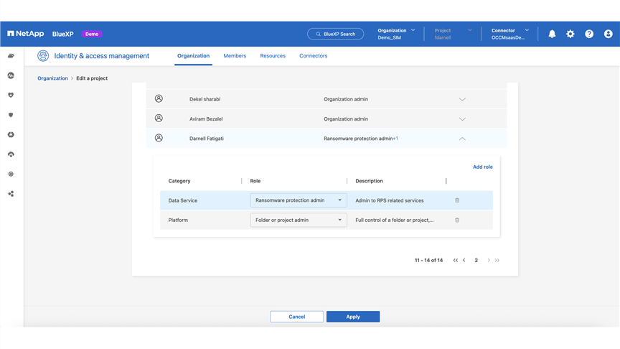The height and width of the screenshot is (349, 620).
Task: Go to the previous page of members
Action: (464, 261)
